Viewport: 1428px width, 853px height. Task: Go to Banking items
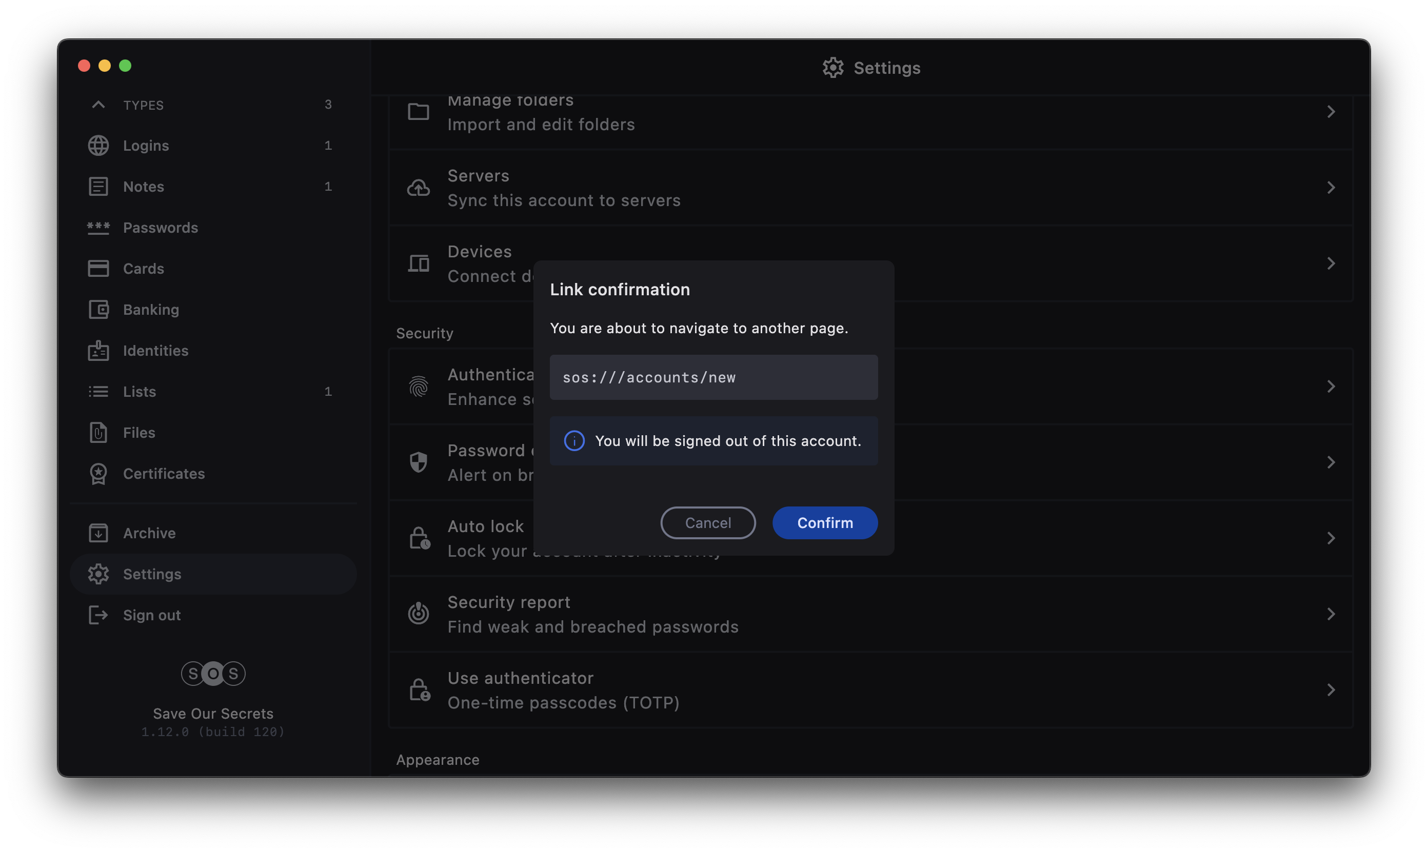(213, 309)
